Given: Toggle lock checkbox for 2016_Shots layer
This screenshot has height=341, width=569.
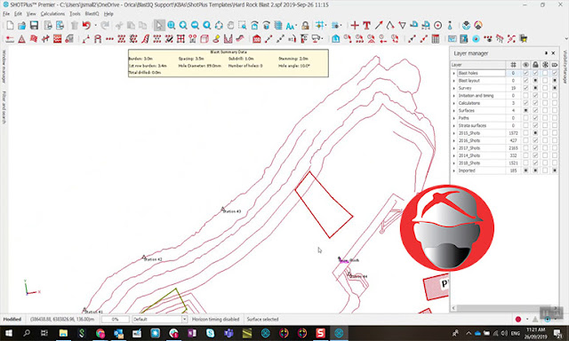Looking at the screenshot, I should pos(535,140).
